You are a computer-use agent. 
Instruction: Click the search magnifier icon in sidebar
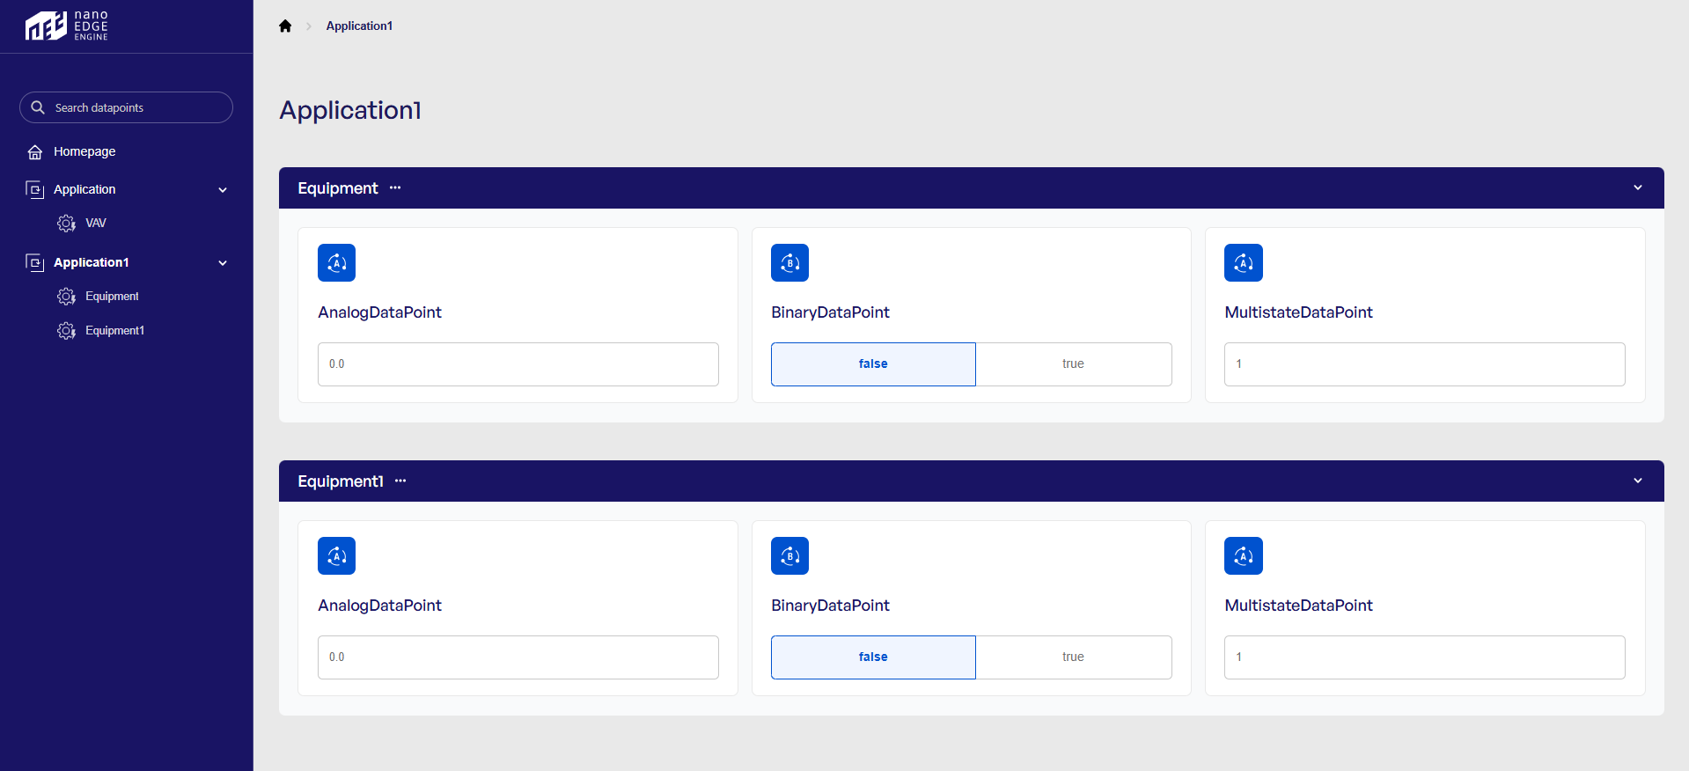click(x=38, y=107)
